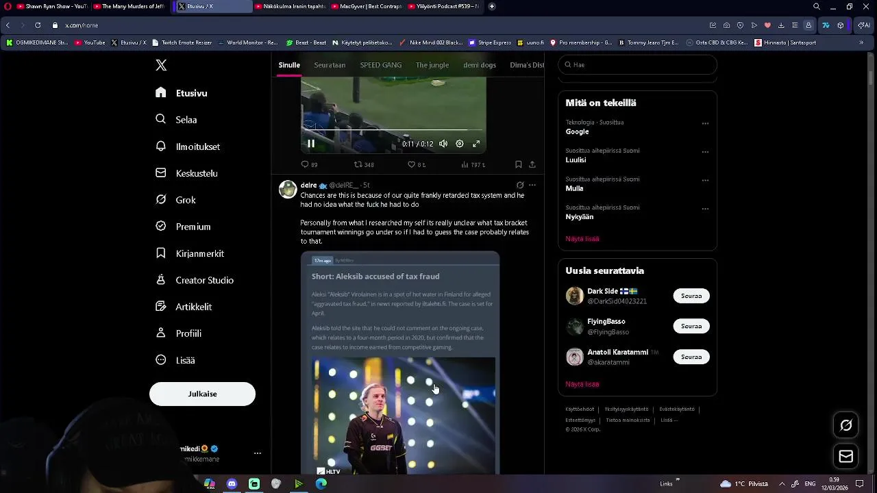Repost the video post with 348 reposts

point(363,164)
